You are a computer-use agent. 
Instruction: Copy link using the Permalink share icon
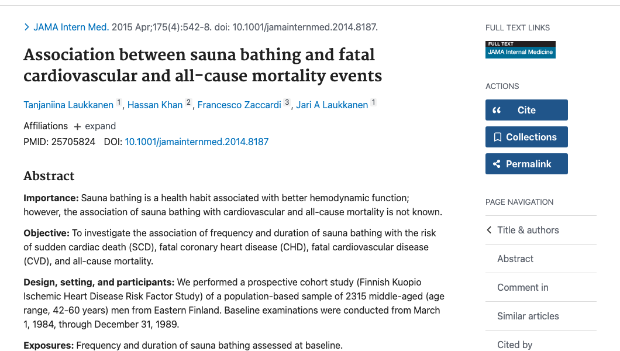(x=497, y=164)
